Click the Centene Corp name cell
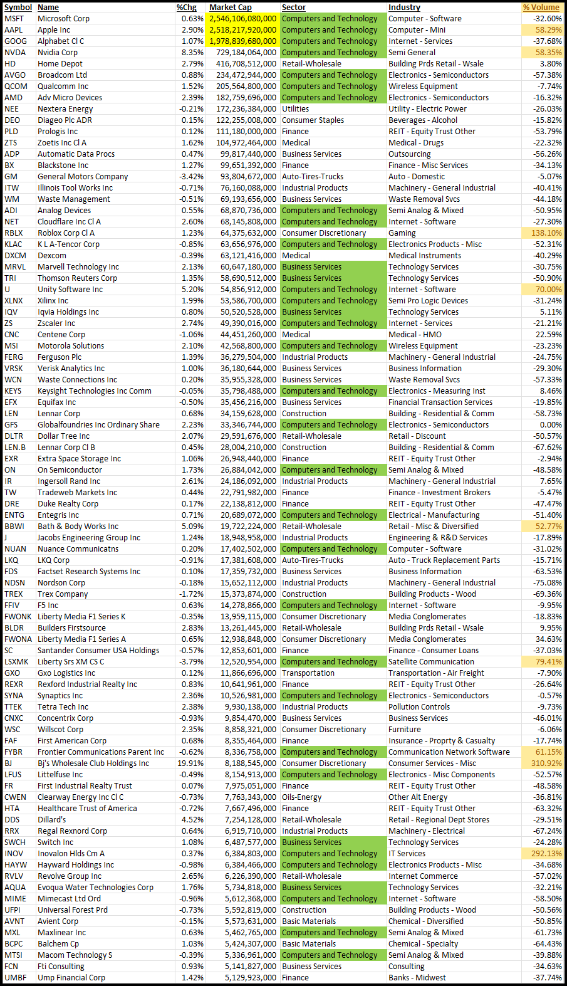567x986 pixels. click(x=61, y=335)
